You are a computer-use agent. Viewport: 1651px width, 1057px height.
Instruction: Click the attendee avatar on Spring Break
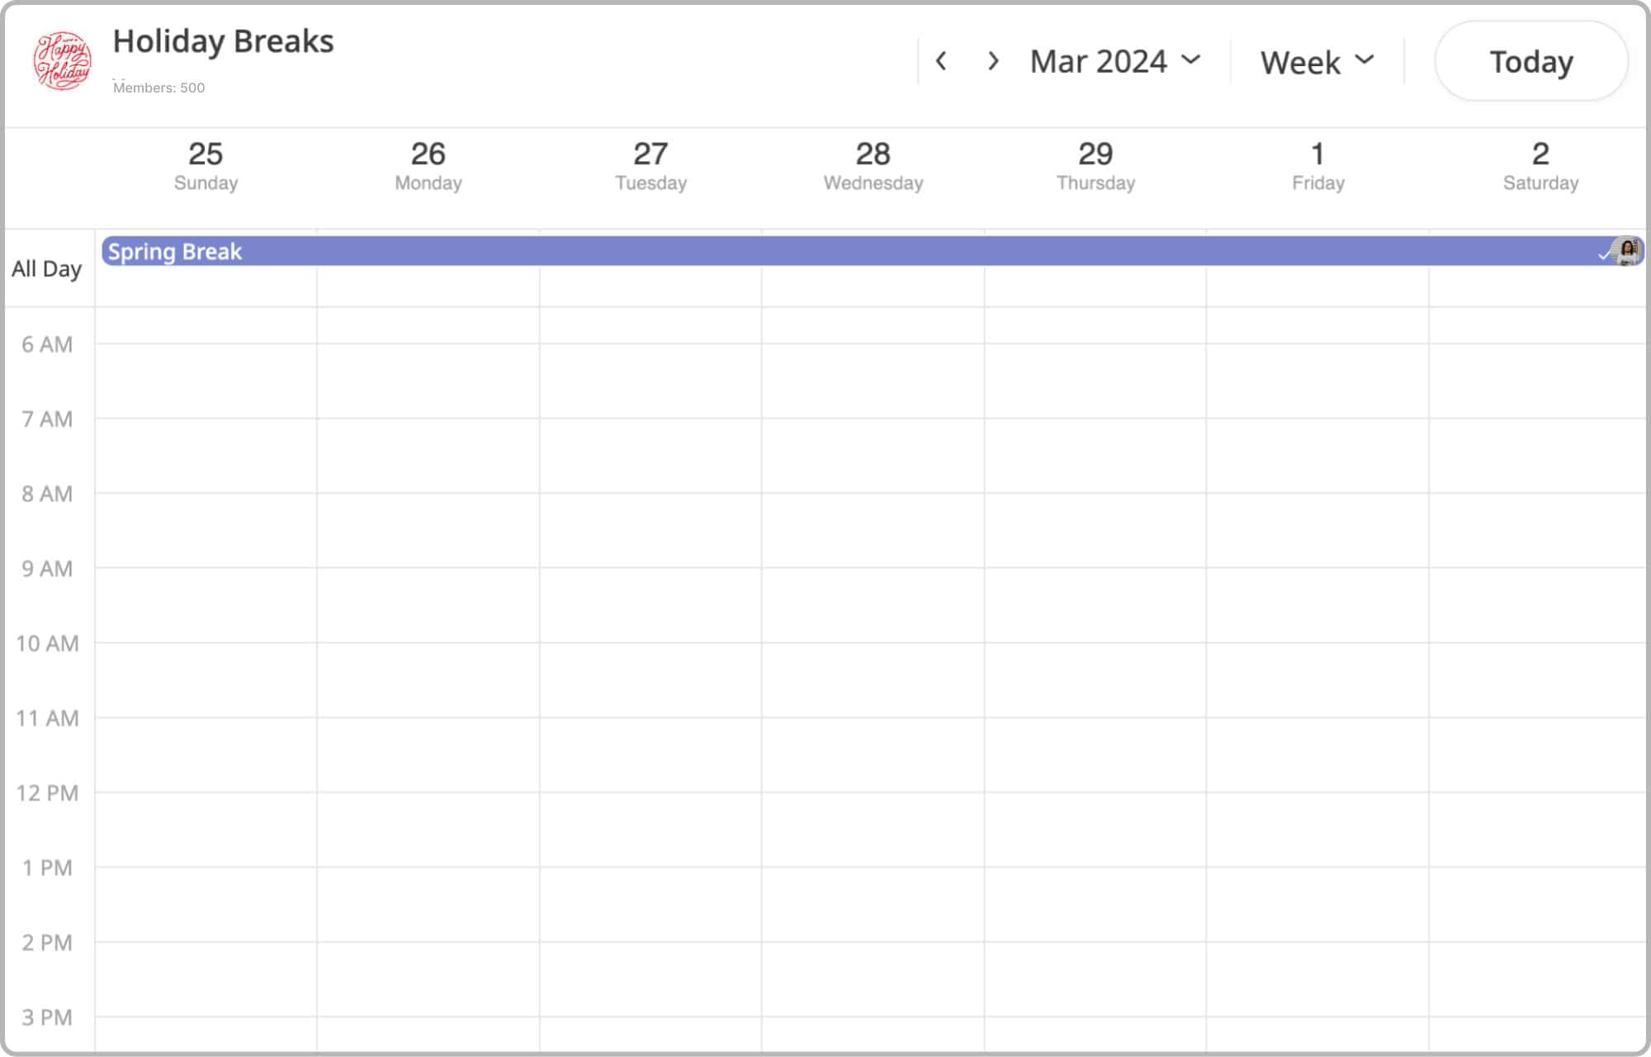point(1626,252)
